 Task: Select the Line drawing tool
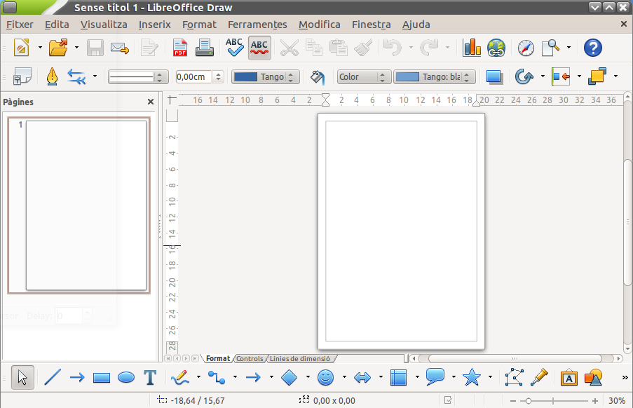tap(53, 378)
